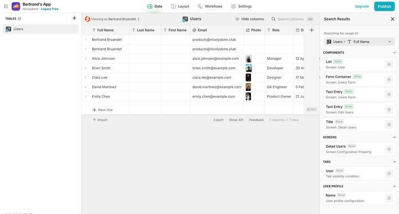Click the Publish button
Screen dimensions: 399x214
[x=384, y=6]
